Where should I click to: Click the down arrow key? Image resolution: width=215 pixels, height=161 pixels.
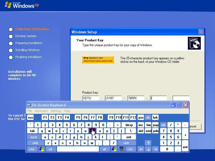point(148,149)
